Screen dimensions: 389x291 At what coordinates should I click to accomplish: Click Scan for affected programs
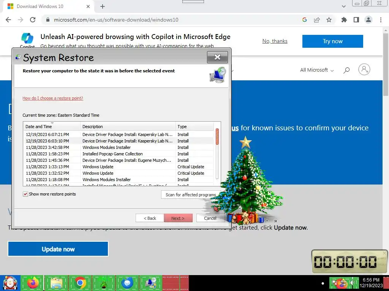[x=191, y=195]
